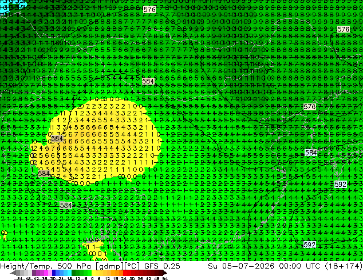Click the 584 label left of the yellow area's bottom

coord(44,173)
